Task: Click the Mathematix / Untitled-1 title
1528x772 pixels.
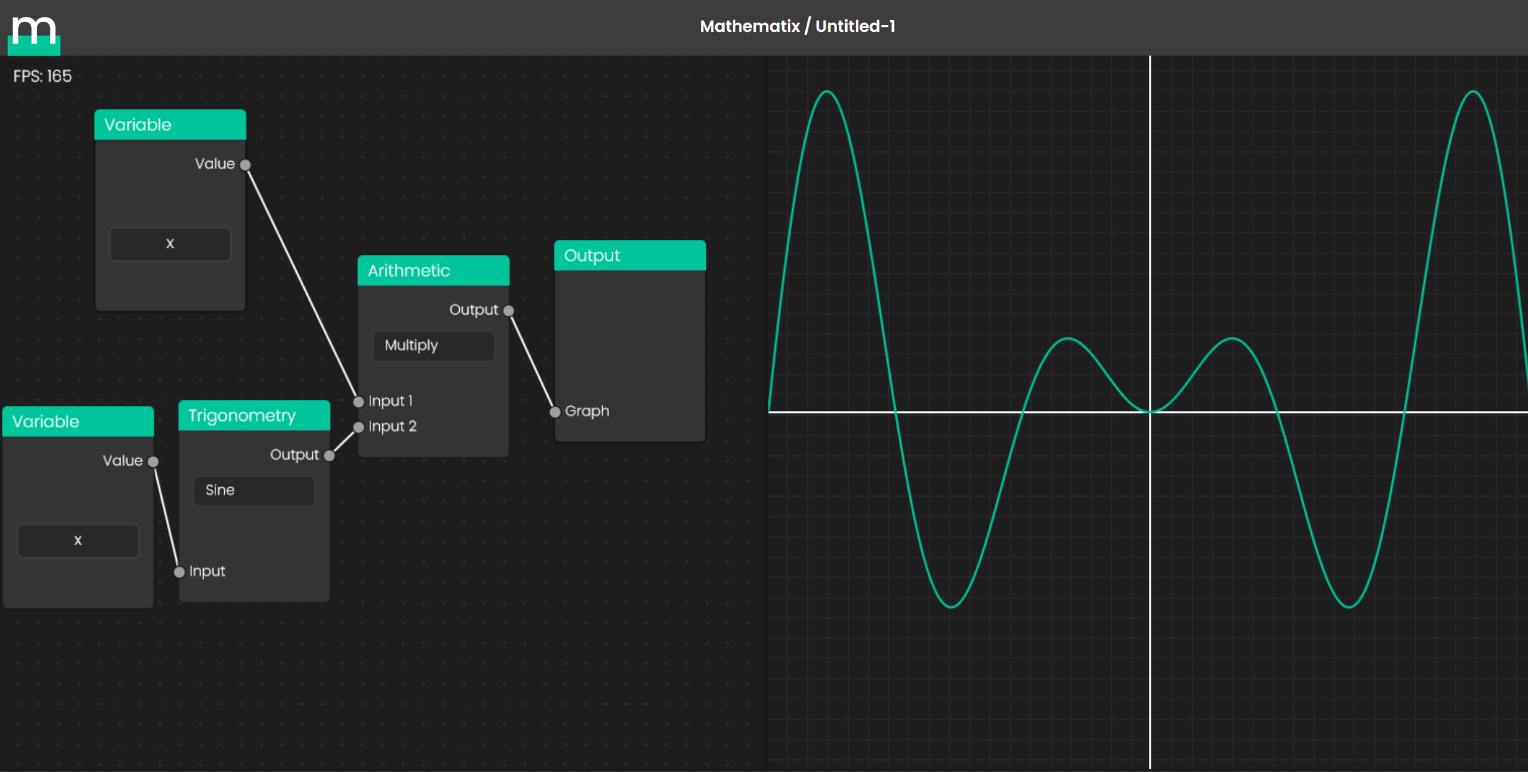Action: (797, 26)
